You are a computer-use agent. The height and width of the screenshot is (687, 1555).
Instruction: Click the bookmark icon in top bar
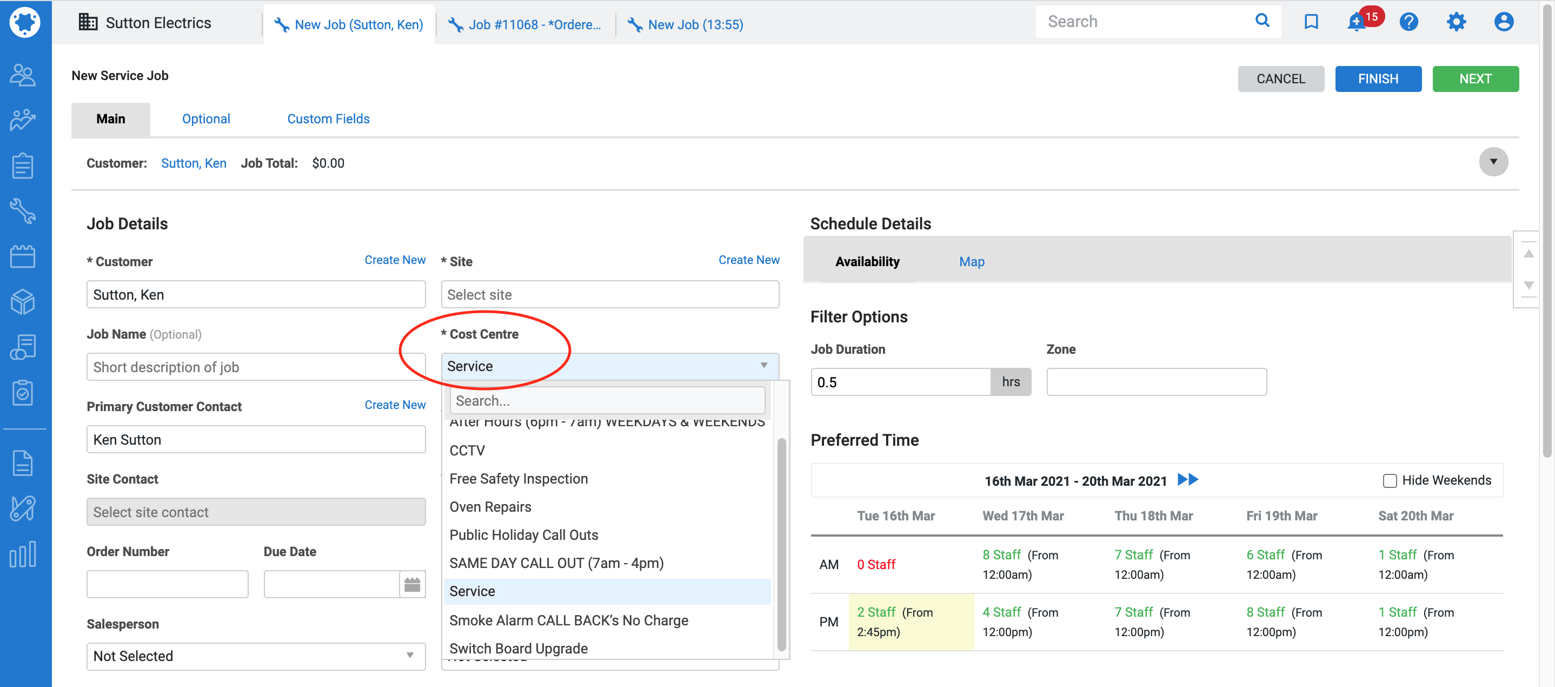pos(1311,22)
